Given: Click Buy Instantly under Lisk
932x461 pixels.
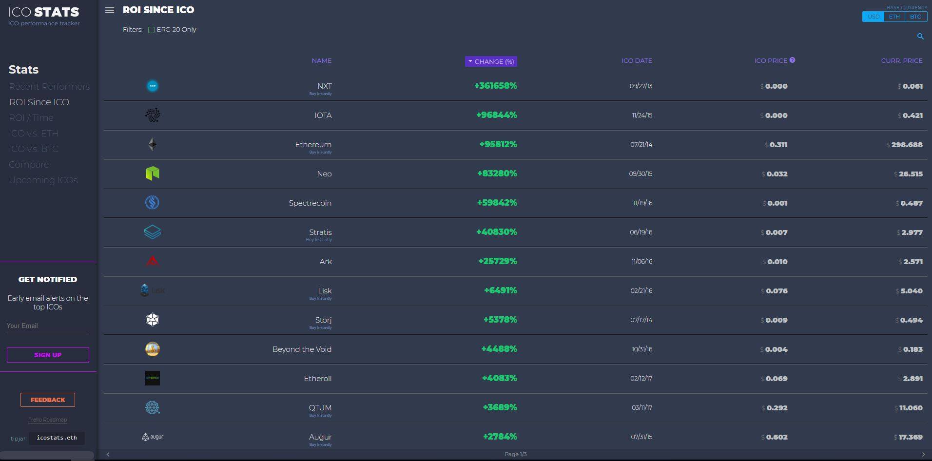Looking at the screenshot, I should coord(320,298).
